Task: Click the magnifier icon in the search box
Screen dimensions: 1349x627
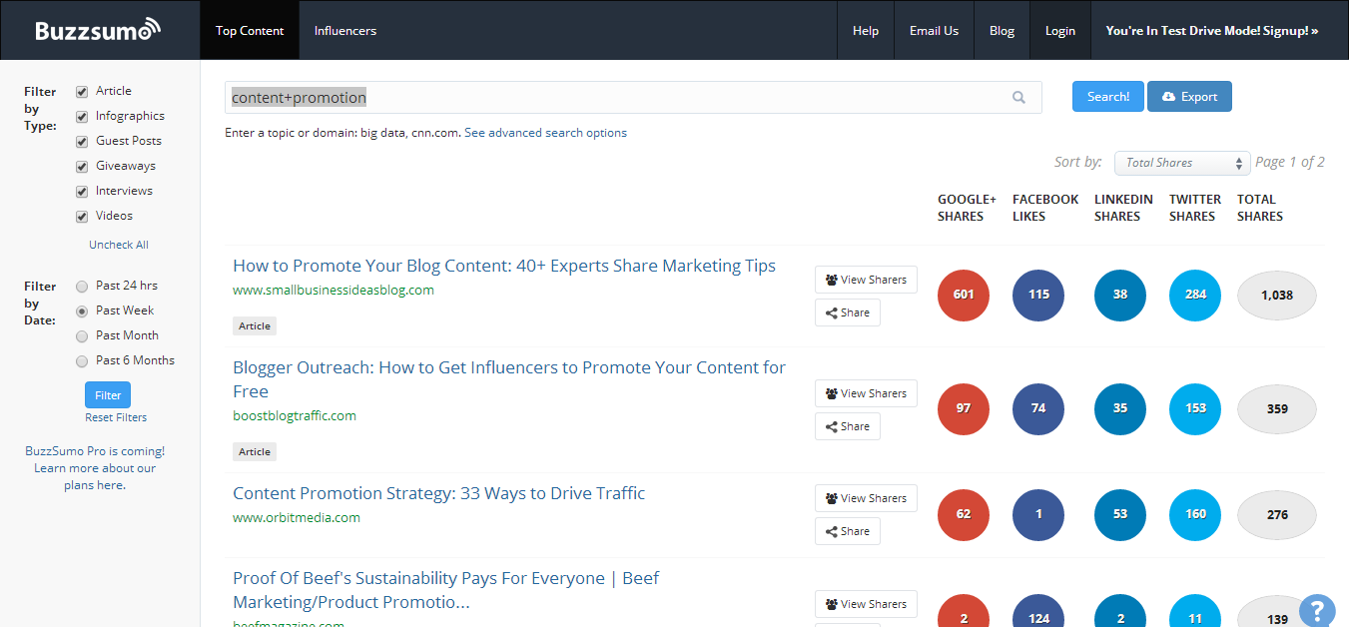Action: click(1018, 98)
